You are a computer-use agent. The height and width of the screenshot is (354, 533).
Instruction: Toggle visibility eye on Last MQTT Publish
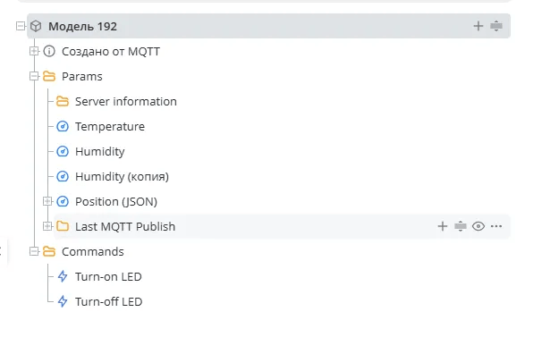click(x=478, y=226)
